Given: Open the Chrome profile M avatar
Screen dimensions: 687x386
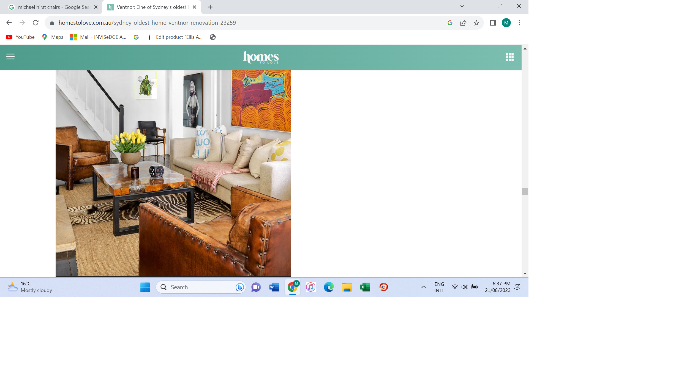Looking at the screenshot, I should coord(506,23).
